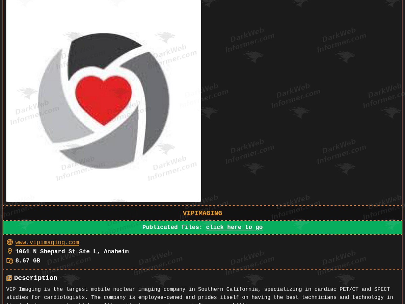The width and height of the screenshot is (405, 304).
Task: Open the www.vipimaging.com website link
Action: pos(47,243)
